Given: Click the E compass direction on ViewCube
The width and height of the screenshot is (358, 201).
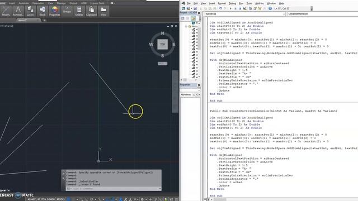Looking at the screenshot, I should click(x=174, y=45).
